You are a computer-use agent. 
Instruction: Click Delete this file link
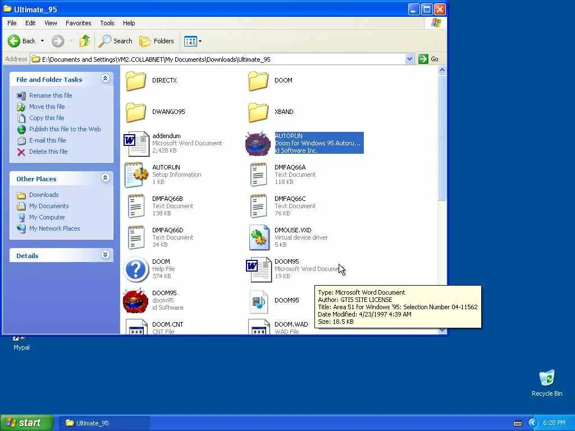[48, 152]
